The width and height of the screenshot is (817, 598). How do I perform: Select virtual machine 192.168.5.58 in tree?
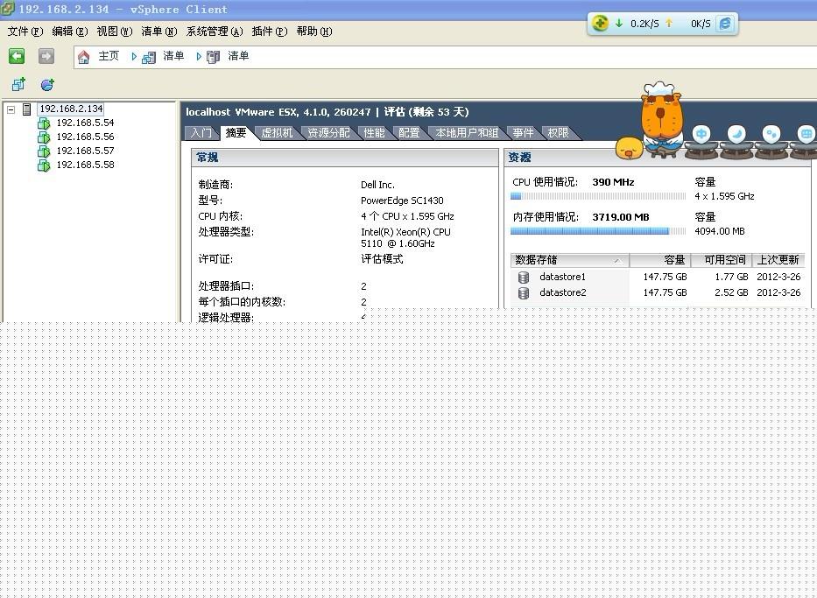(x=85, y=165)
